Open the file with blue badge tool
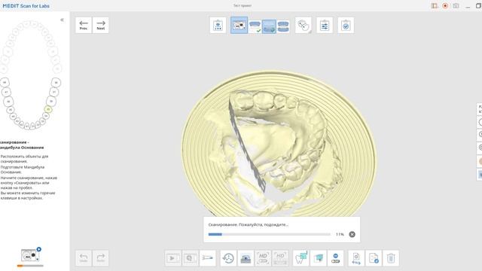The image size is (482, 271). click(x=374, y=258)
